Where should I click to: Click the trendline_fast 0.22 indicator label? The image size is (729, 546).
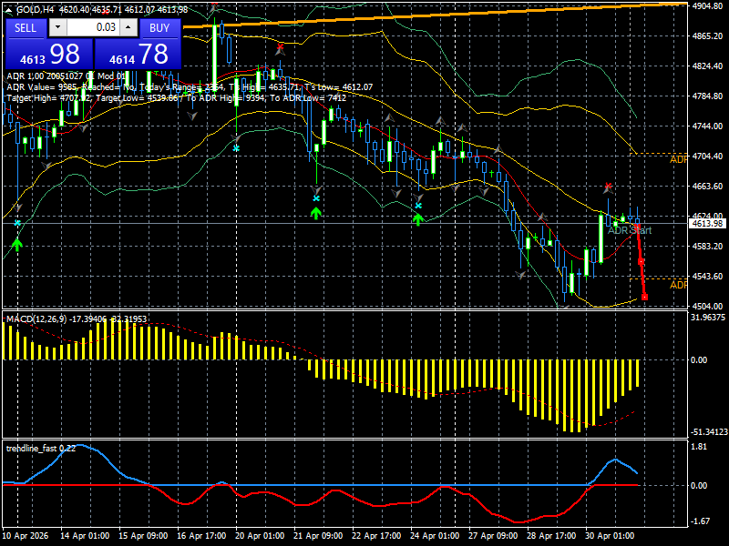click(41, 448)
